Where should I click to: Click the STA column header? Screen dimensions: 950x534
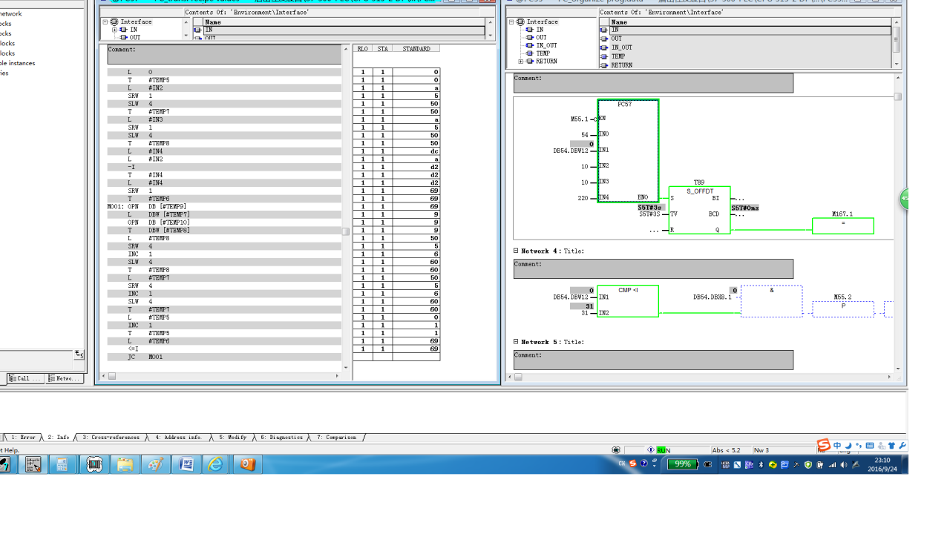click(x=382, y=49)
